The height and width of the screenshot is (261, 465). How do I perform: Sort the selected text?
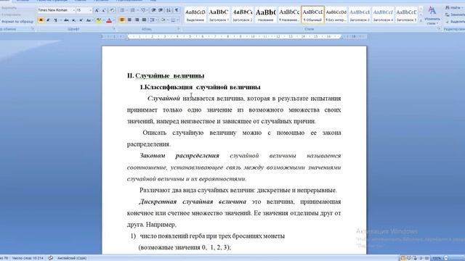[x=168, y=10]
